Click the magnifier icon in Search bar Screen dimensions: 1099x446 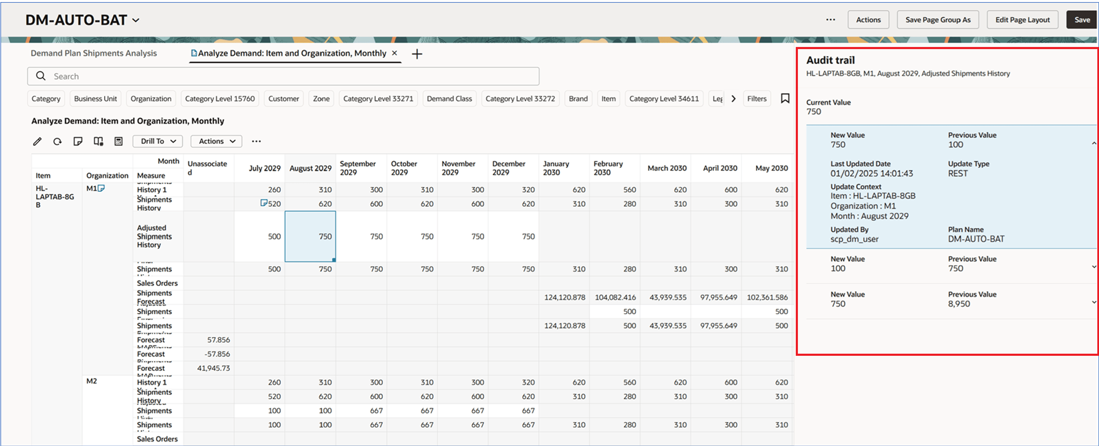click(41, 76)
